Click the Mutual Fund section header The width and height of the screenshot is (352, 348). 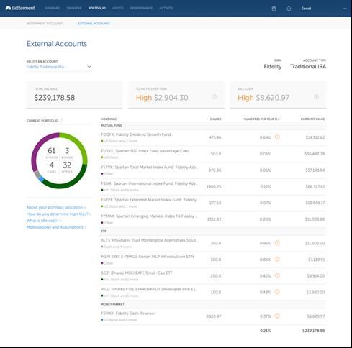pos(212,126)
